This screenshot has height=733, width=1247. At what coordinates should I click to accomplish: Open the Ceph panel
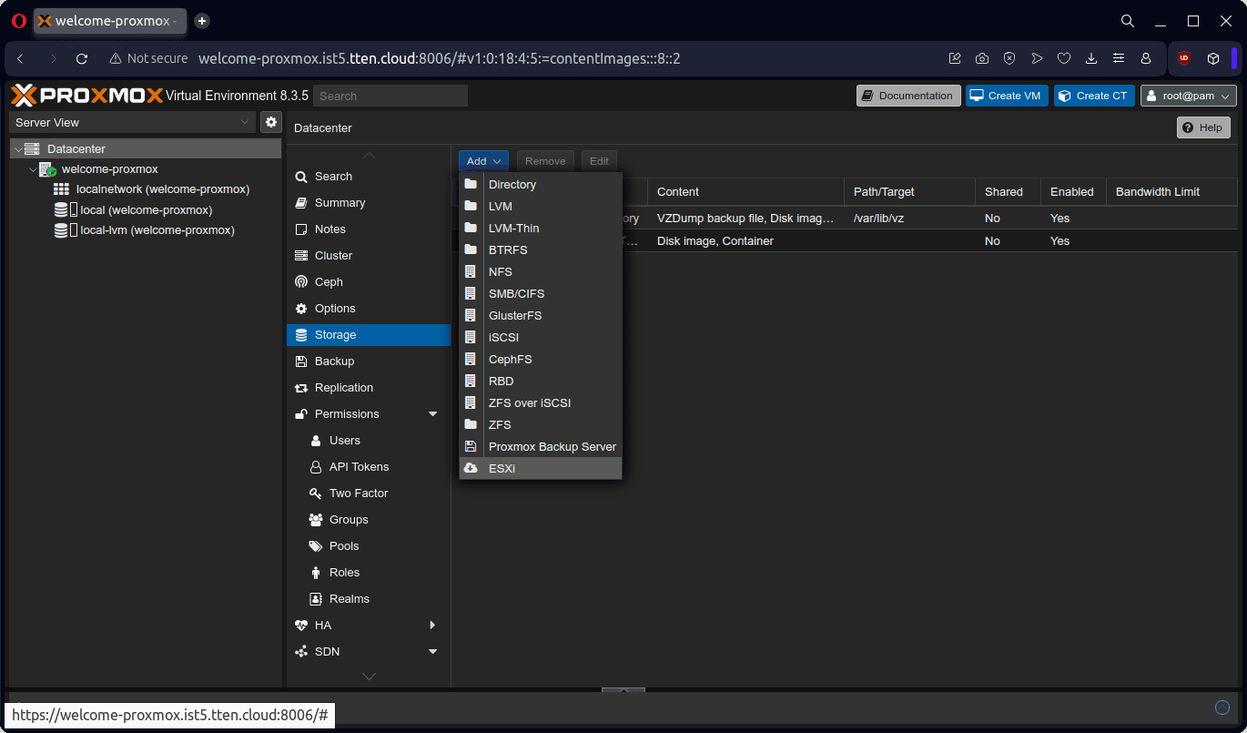coord(369,282)
